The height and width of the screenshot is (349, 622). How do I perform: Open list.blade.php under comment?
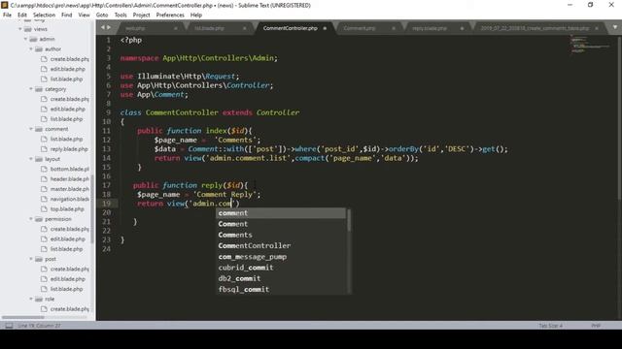[66, 139]
